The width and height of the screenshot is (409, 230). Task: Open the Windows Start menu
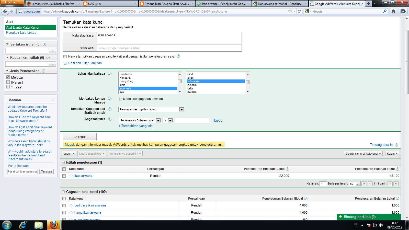(x=7, y=225)
